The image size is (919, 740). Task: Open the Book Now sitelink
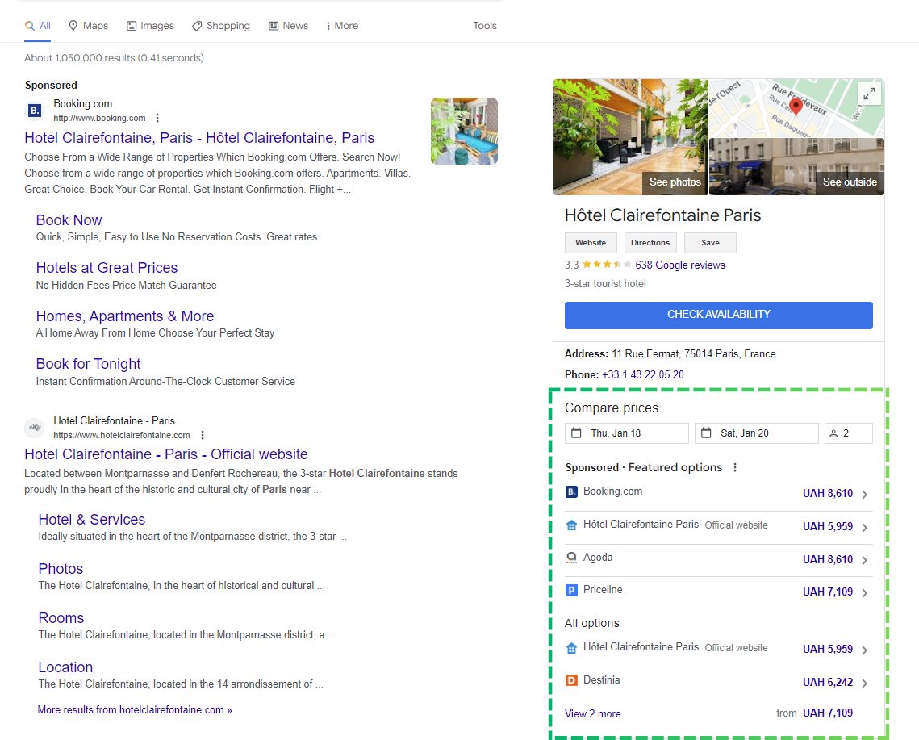coord(69,219)
